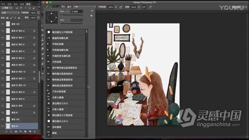Lock all attributes padlock icon
The width and height of the screenshot is (249, 140).
point(19,18)
